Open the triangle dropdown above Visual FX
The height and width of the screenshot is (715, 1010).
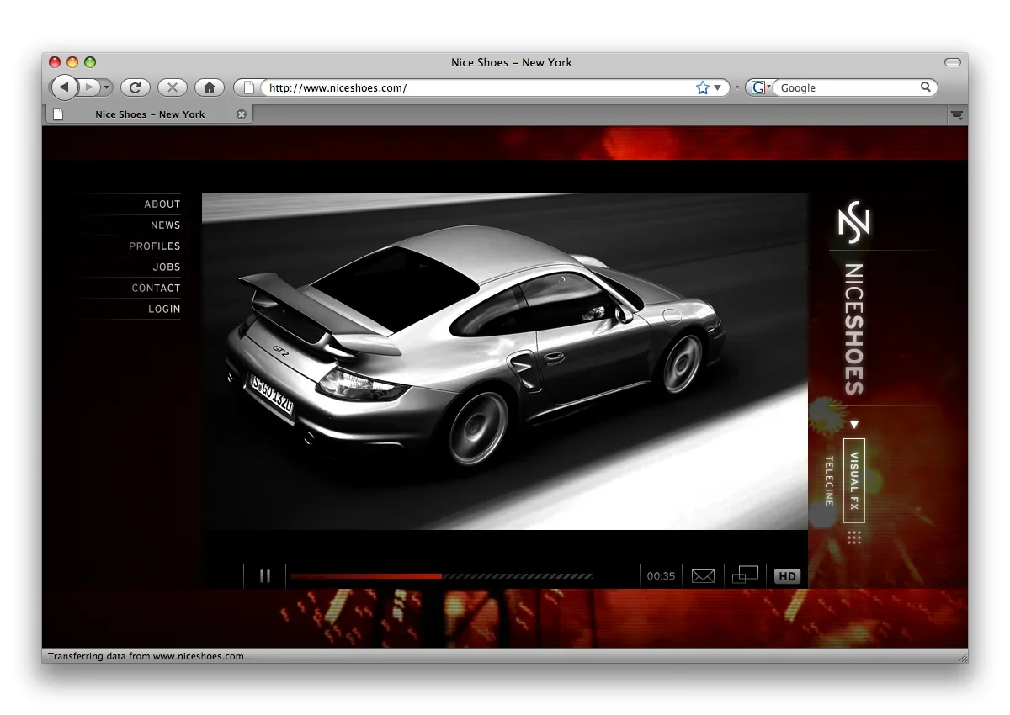point(853,424)
